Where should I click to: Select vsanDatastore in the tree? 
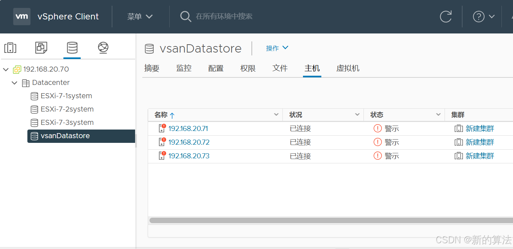(x=65, y=136)
